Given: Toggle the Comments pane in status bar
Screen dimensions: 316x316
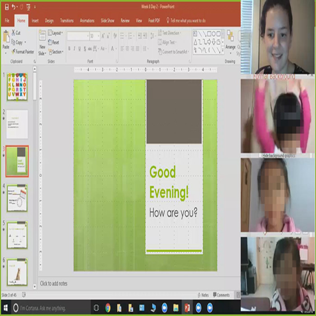Looking at the screenshot, I should pyautogui.click(x=220, y=295).
